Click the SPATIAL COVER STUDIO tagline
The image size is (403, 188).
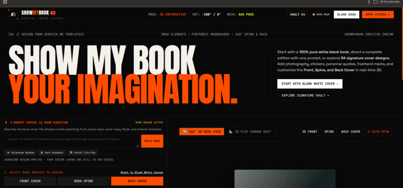pos(42,19)
